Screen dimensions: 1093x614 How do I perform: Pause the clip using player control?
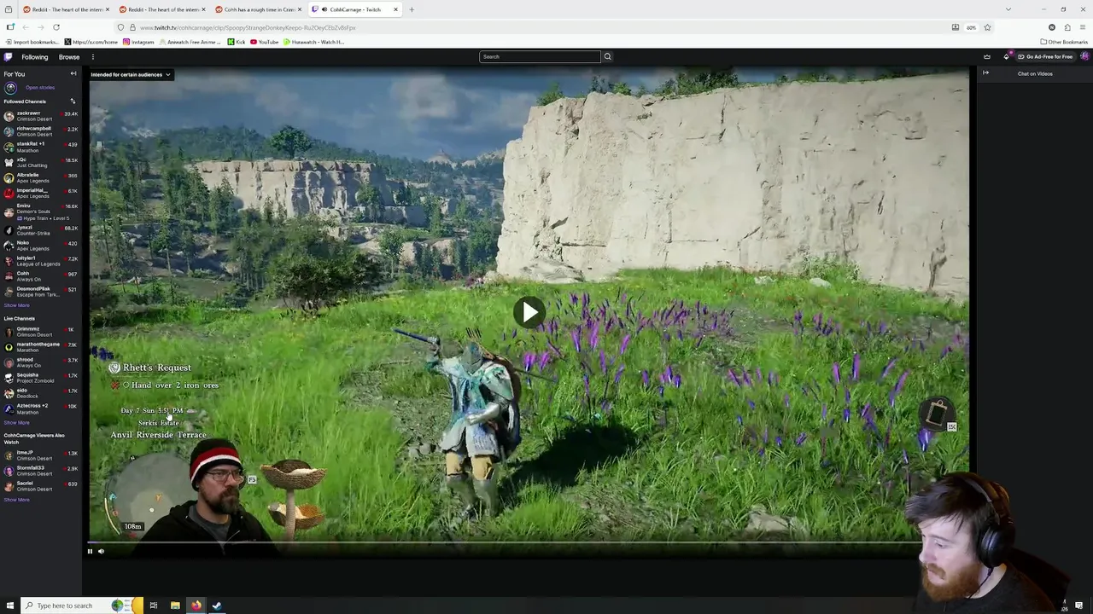point(90,552)
